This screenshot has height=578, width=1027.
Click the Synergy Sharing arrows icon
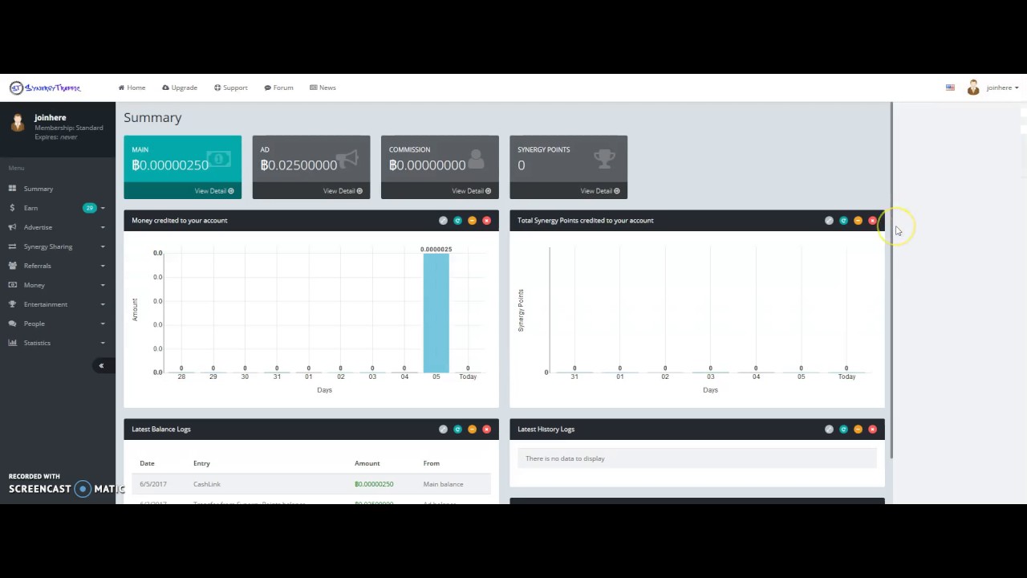[x=12, y=246]
